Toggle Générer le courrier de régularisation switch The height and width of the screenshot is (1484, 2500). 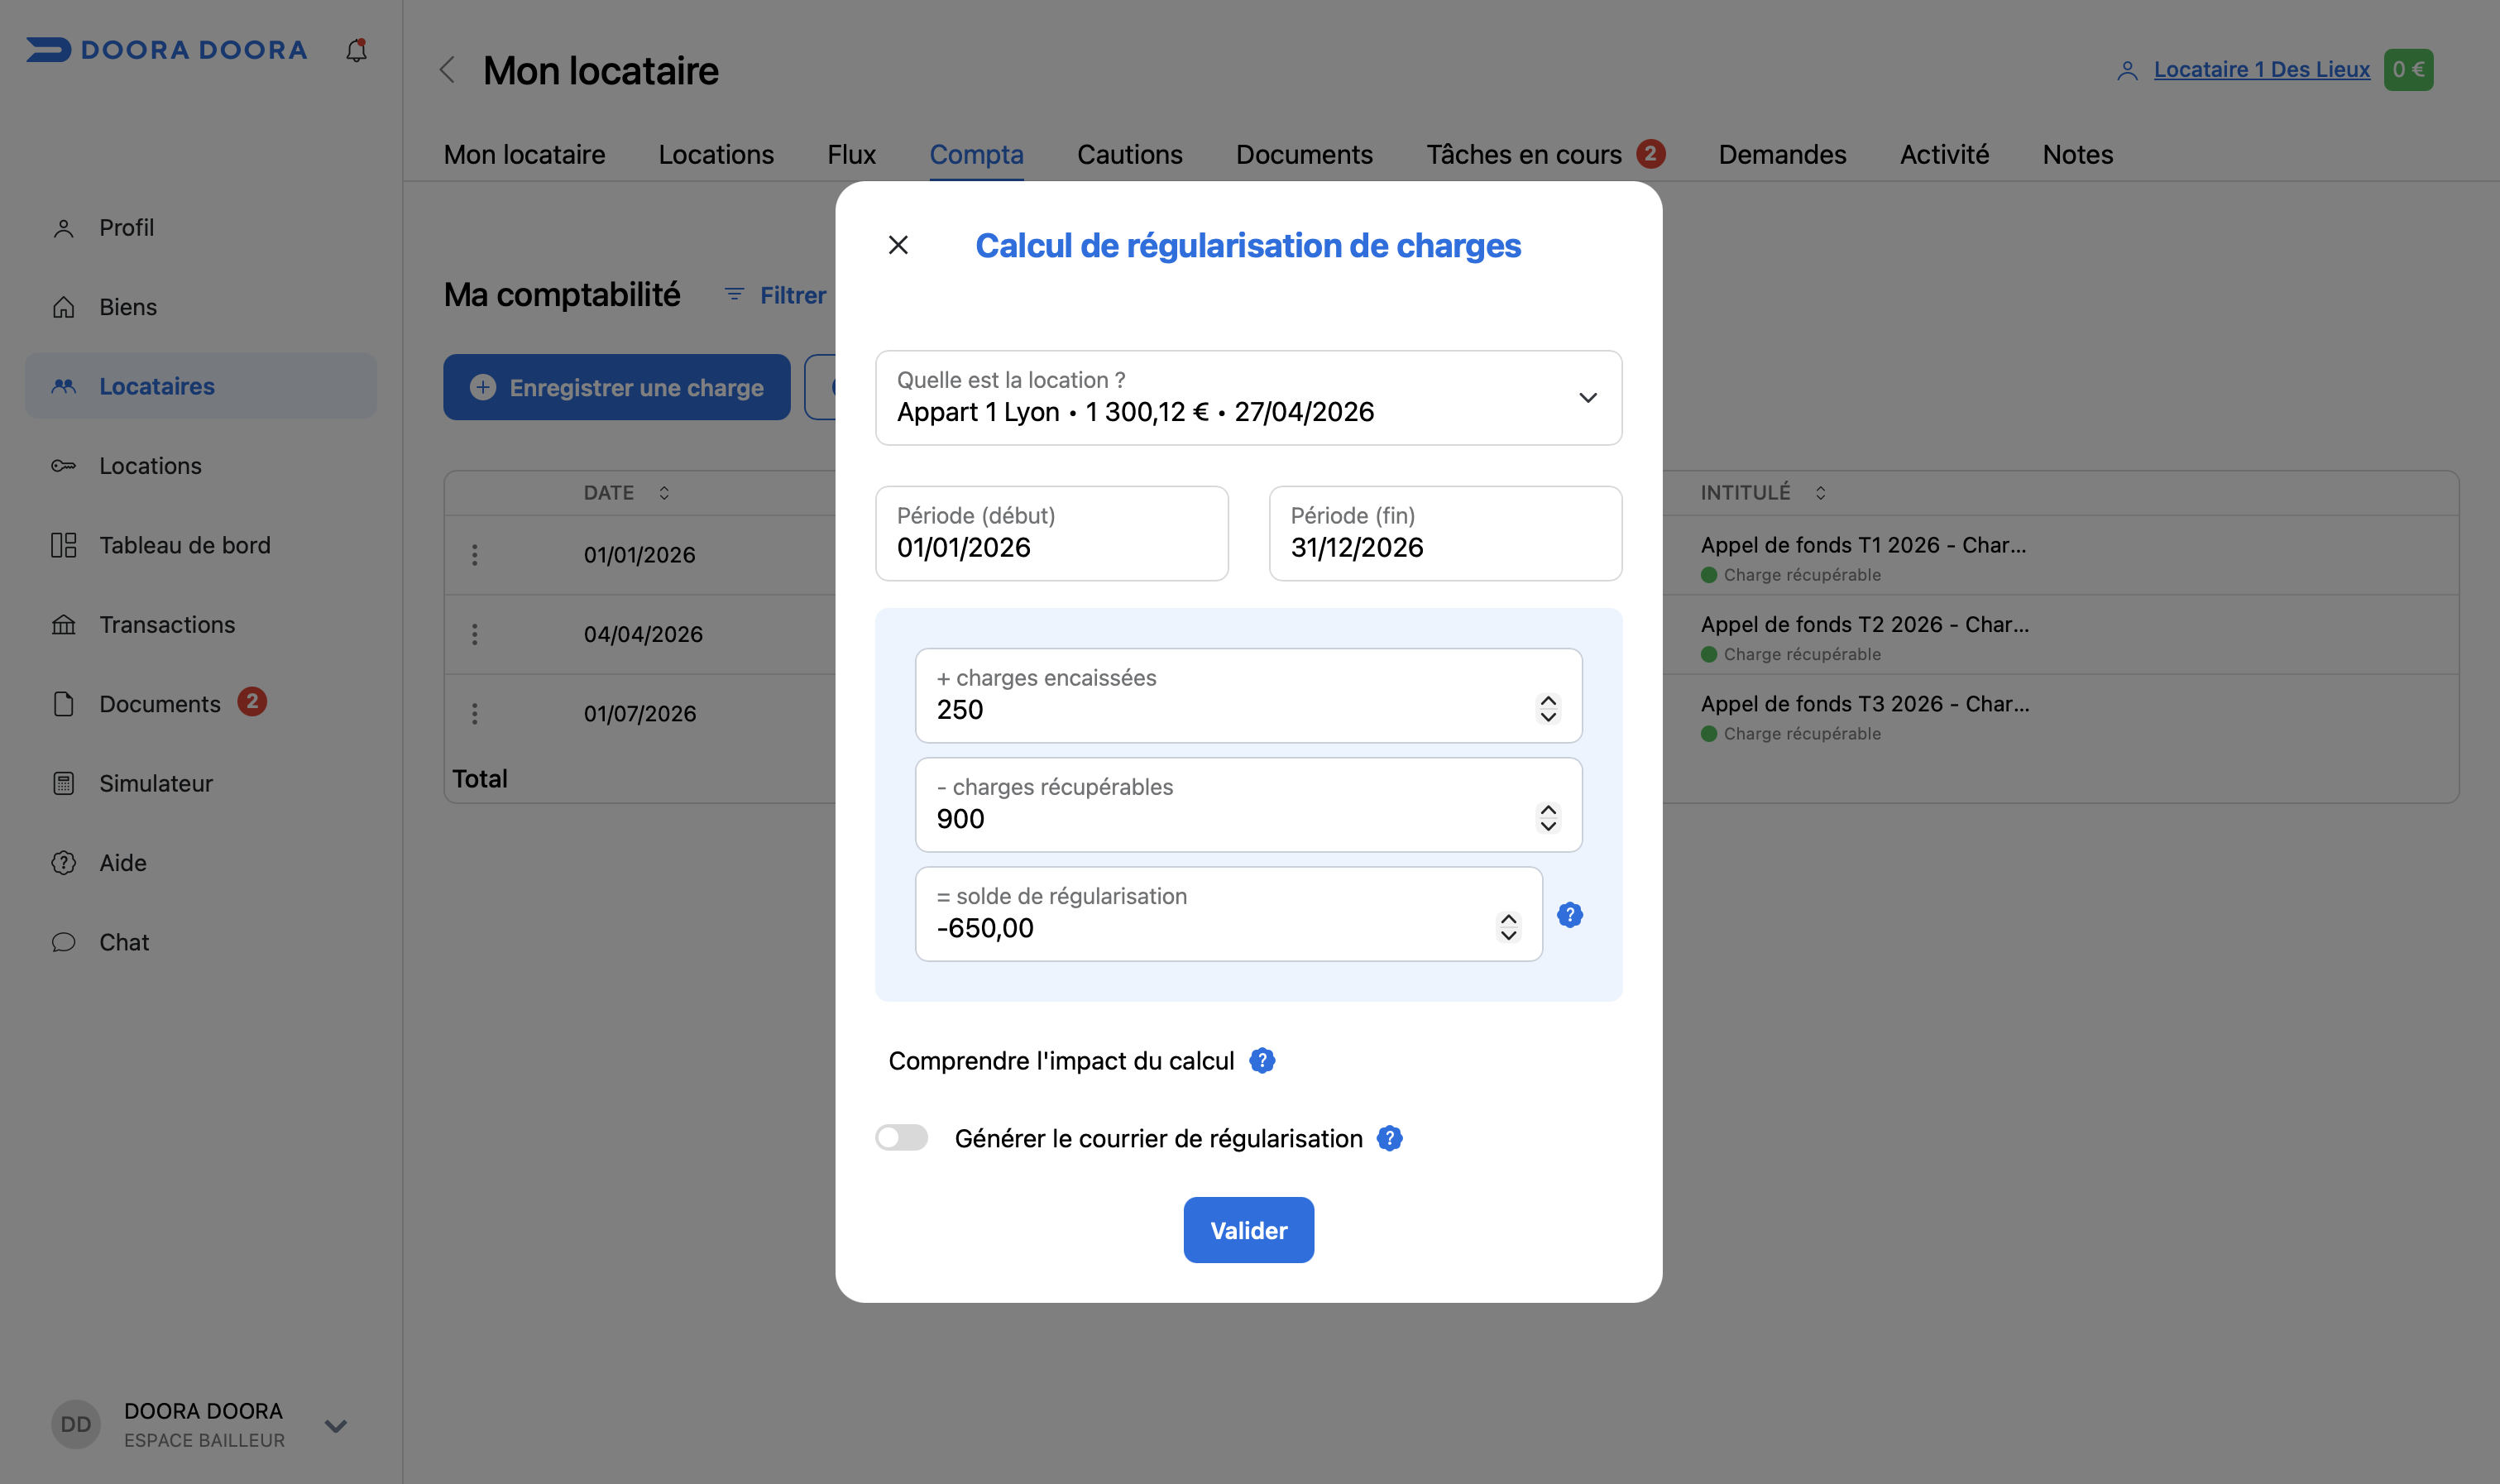coord(901,1138)
